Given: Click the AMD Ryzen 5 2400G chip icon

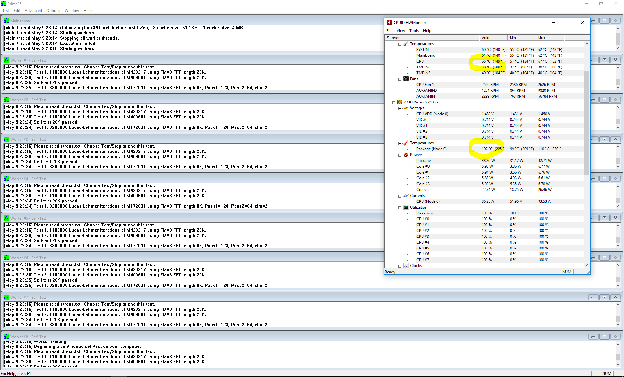Looking at the screenshot, I should pos(400,102).
